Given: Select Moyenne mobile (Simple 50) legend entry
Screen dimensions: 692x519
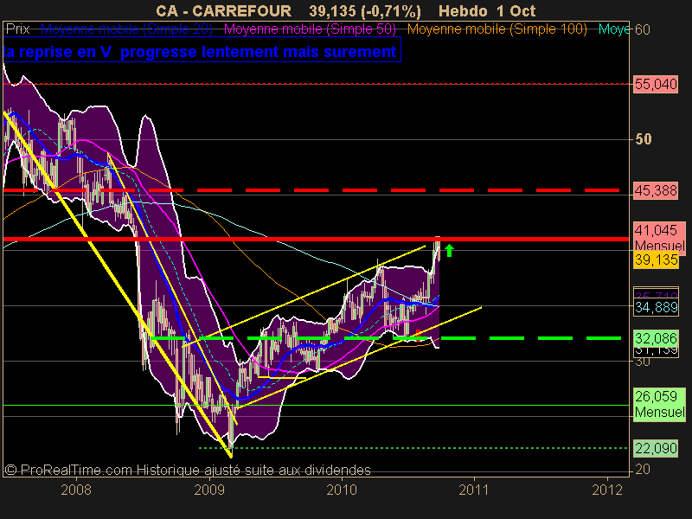Looking at the screenshot, I should pyautogui.click(x=310, y=29).
